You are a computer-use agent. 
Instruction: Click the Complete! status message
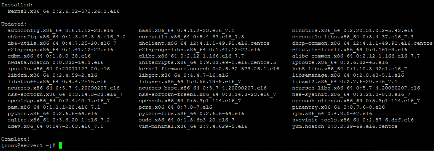pyautogui.click(x=16, y=139)
